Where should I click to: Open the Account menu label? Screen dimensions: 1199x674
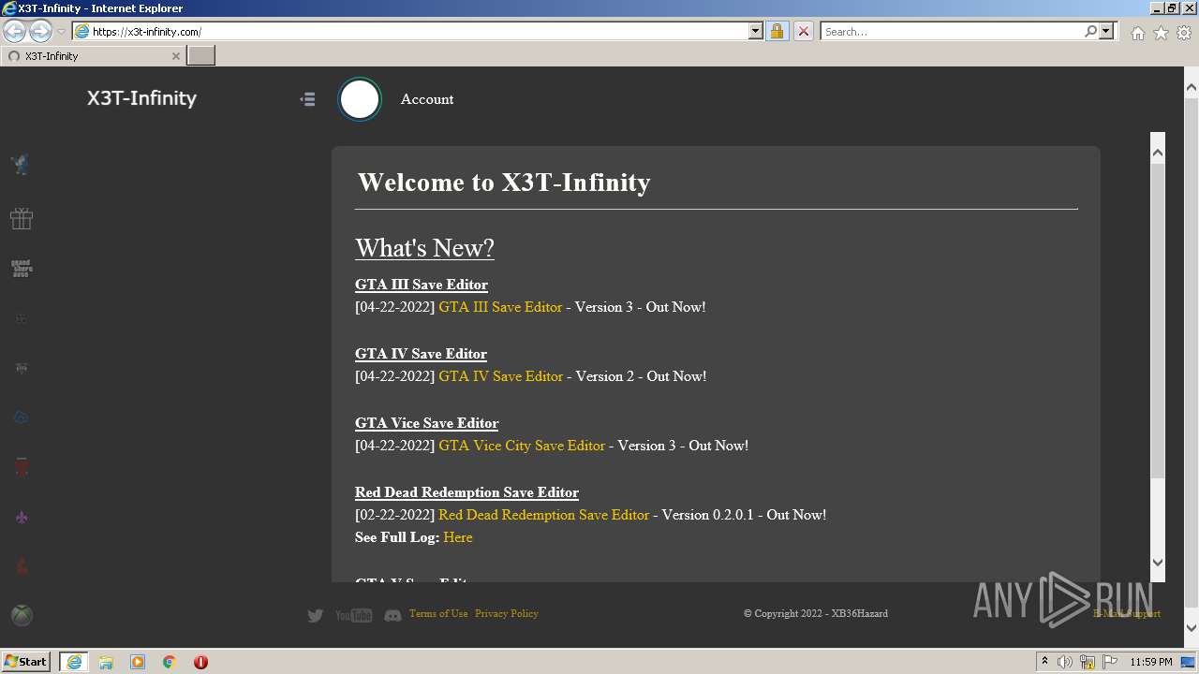pyautogui.click(x=427, y=99)
